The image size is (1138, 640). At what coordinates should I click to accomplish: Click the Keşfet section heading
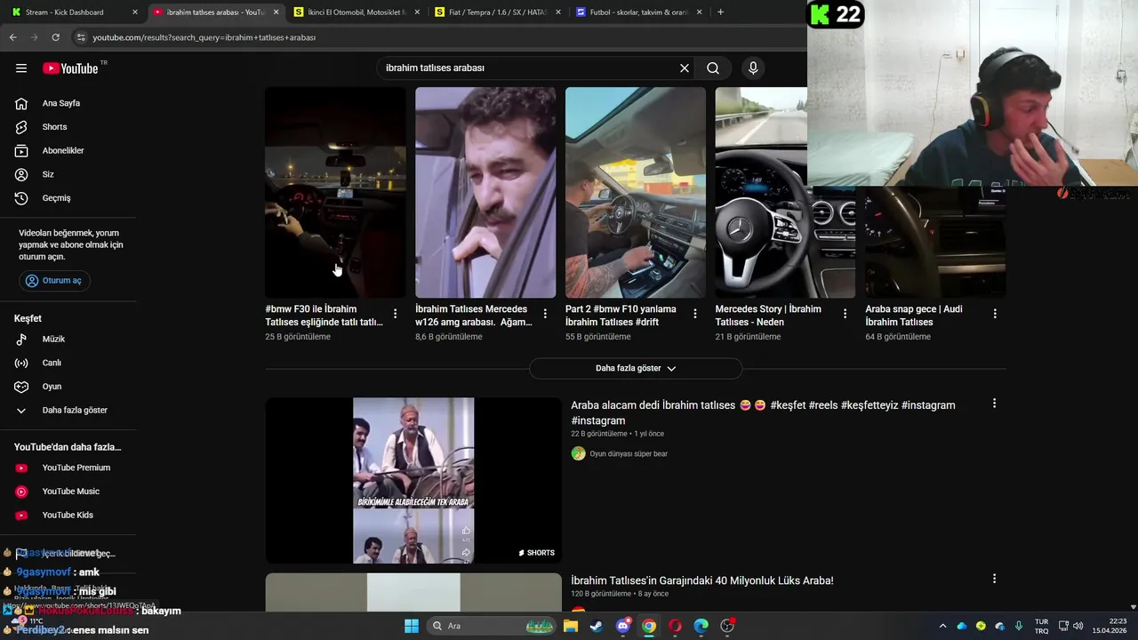(x=28, y=318)
